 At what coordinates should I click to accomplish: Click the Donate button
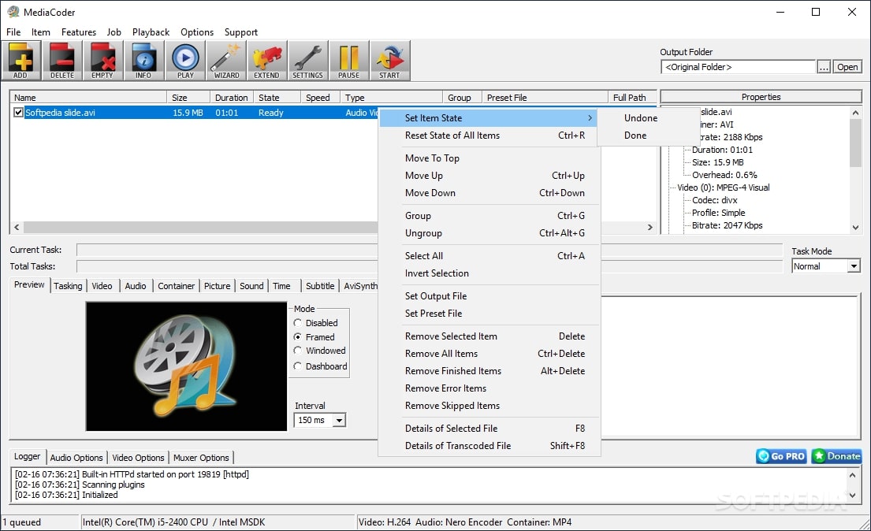836,456
